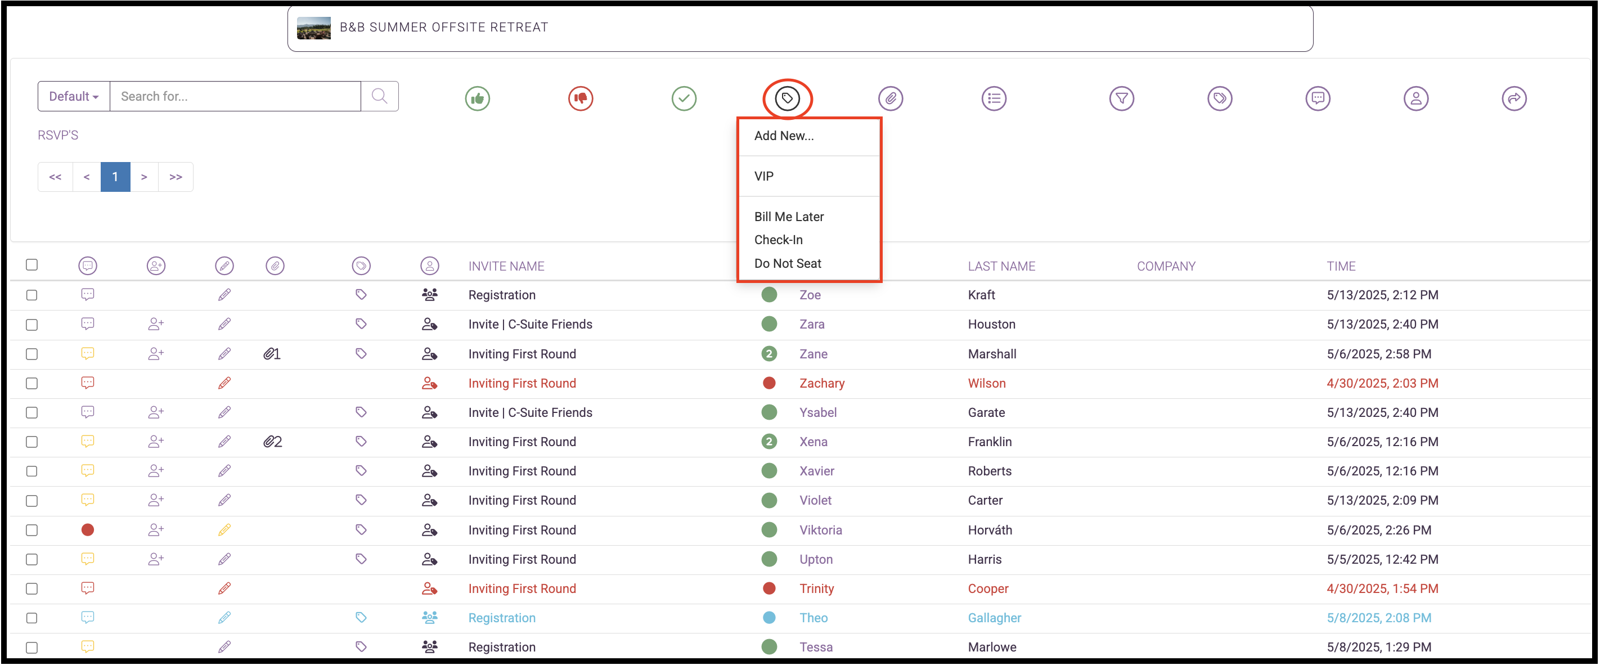The width and height of the screenshot is (1600, 665).
Task: Click the tag icon in Tessa Marlowe row
Action: (361, 646)
